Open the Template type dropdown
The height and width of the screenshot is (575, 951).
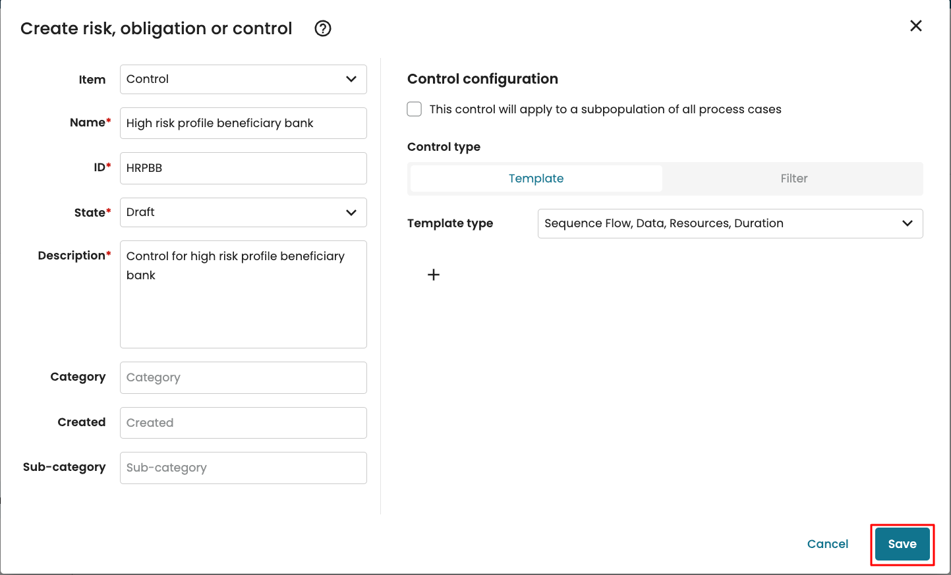(730, 223)
